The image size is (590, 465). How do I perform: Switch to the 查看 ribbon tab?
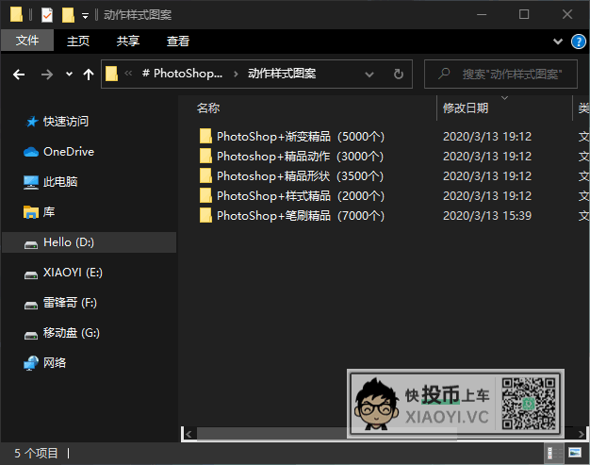(x=178, y=41)
